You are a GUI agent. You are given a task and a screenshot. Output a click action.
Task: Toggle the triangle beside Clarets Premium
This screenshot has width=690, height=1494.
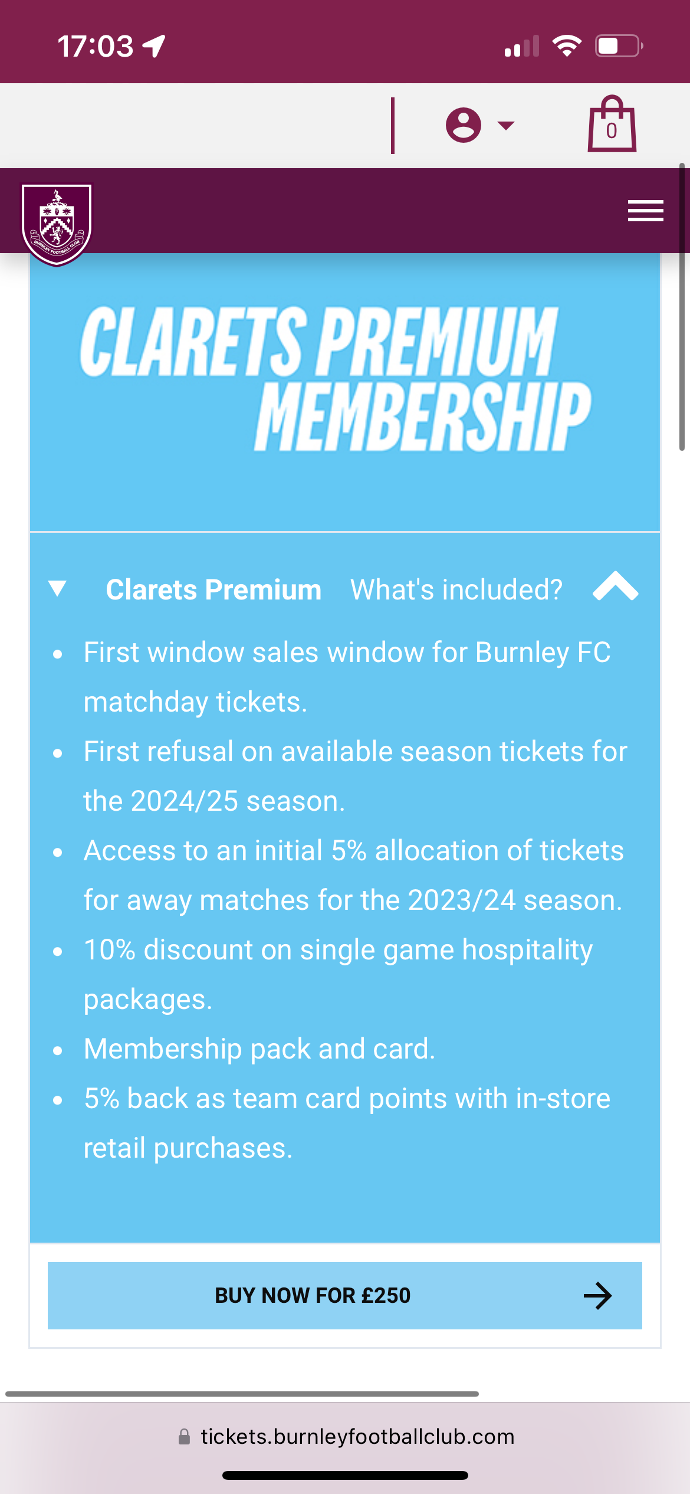[57, 588]
